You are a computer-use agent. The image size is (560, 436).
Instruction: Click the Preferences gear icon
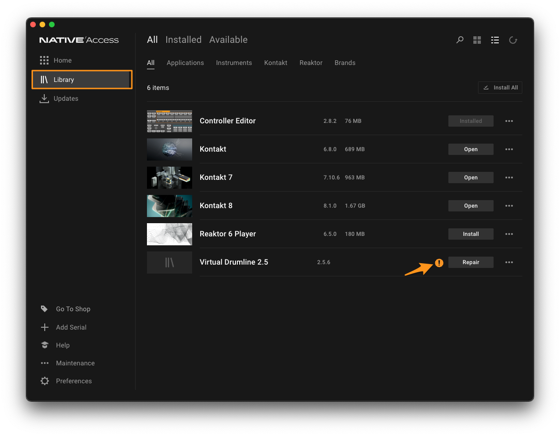point(45,381)
